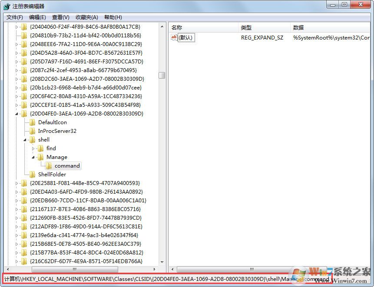Viewport: 374px width, 287px height.
Task: Open the 收藏夹 menu
Action: (x=86, y=17)
